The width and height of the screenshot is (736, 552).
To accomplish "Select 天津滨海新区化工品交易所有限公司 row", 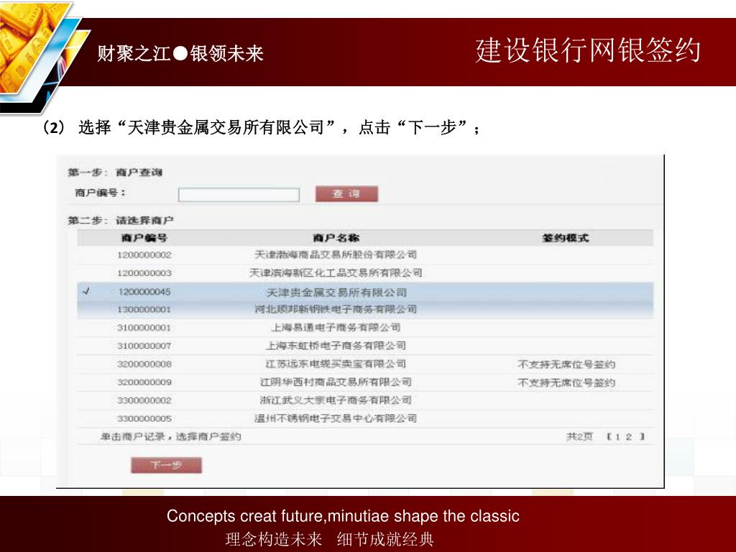I will (x=365, y=272).
